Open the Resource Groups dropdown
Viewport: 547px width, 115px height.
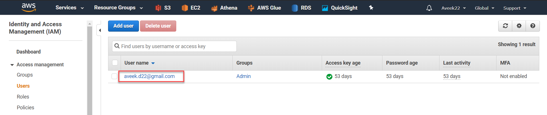tap(118, 8)
